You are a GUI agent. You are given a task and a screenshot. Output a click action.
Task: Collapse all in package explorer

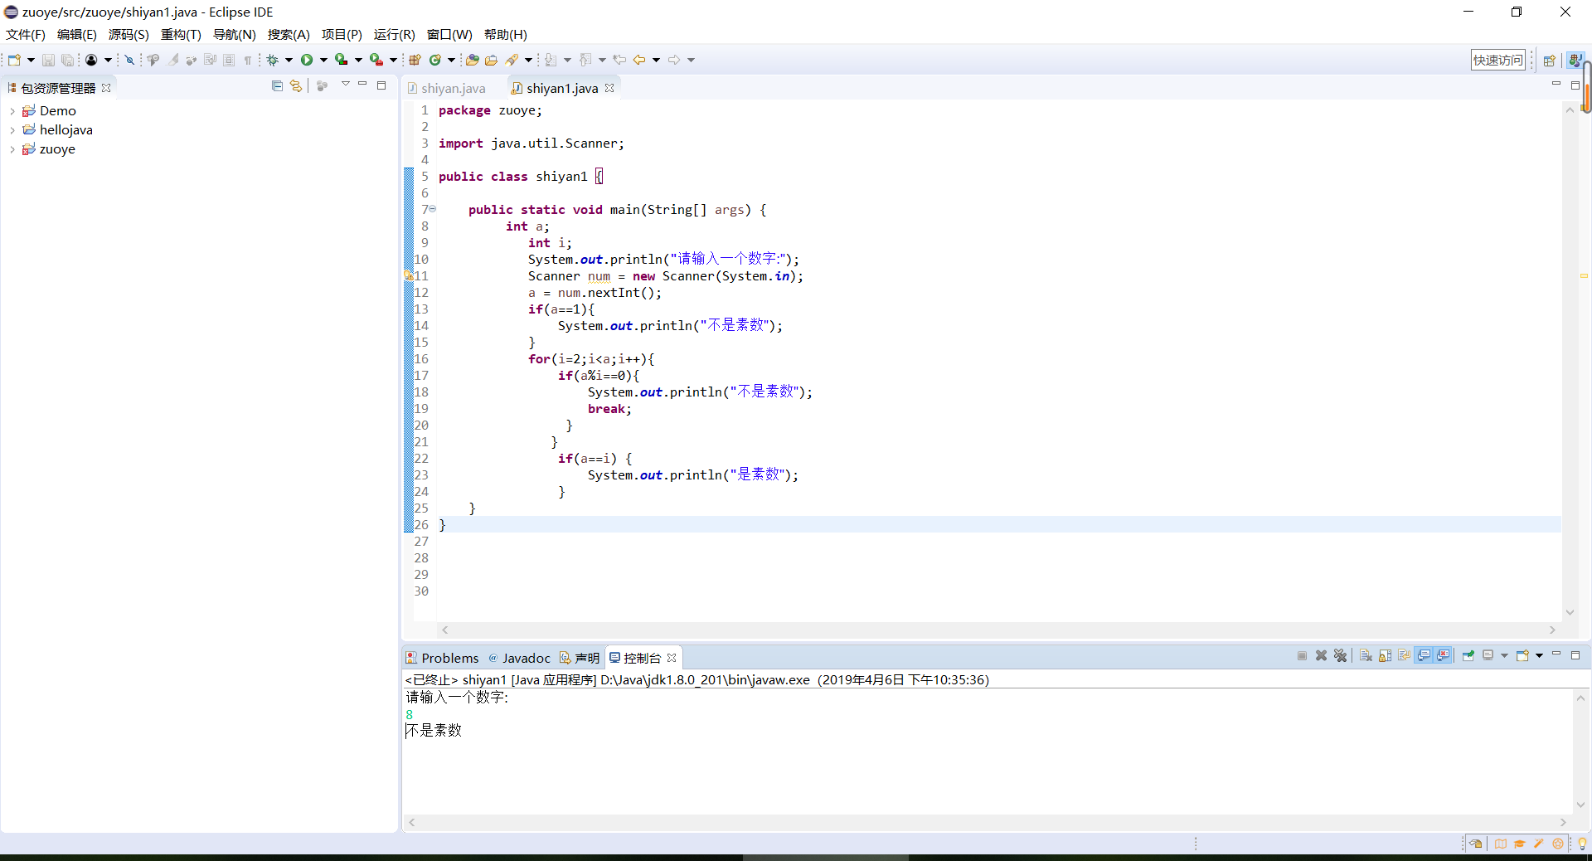click(277, 86)
